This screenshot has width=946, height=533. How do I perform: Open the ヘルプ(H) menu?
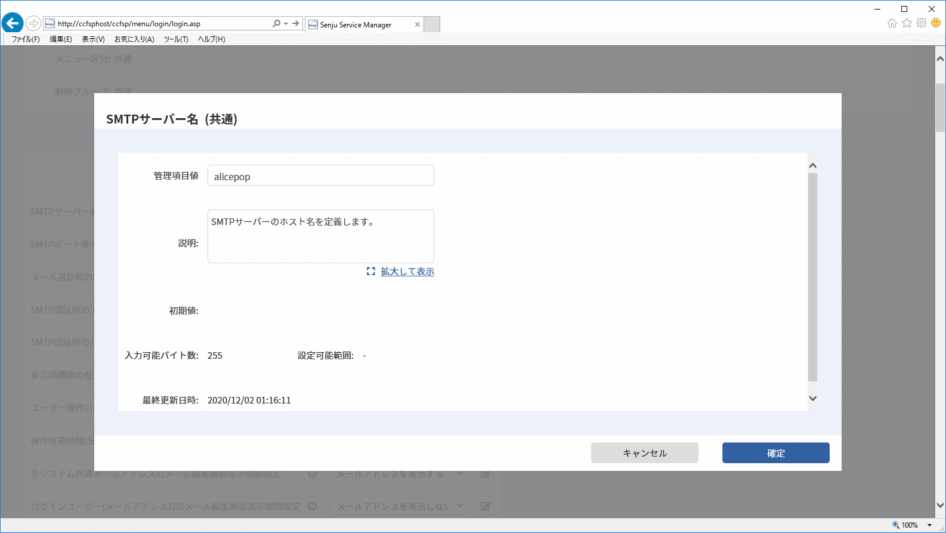pyautogui.click(x=212, y=39)
